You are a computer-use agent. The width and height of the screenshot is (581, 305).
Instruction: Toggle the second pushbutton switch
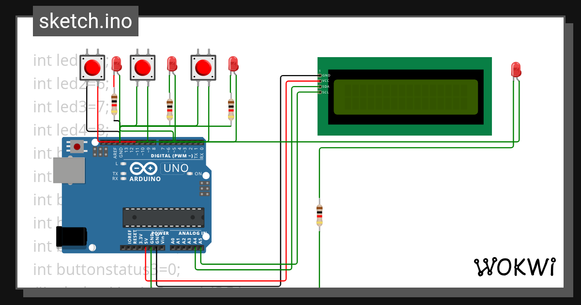click(143, 68)
